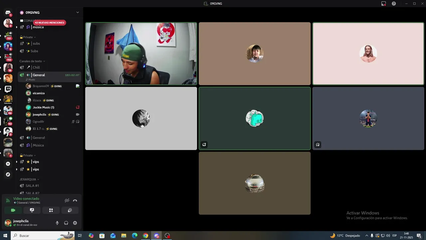This screenshot has width=426, height=240.
Task: Open the taskbar clock showing 3:48
Action: click(406, 236)
